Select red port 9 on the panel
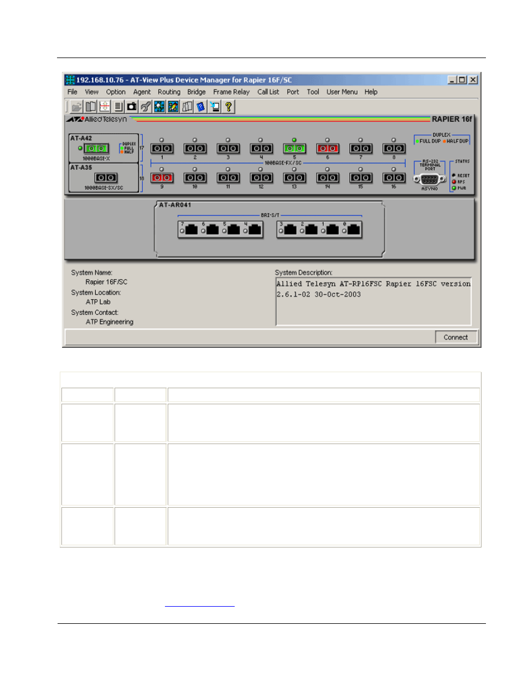Screen dimensions: 528x683 click(x=162, y=178)
